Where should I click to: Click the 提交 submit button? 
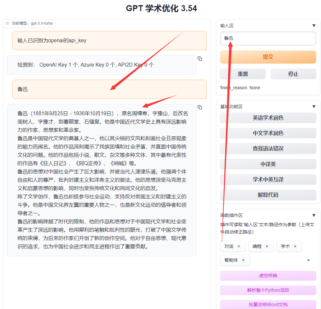coord(268,57)
